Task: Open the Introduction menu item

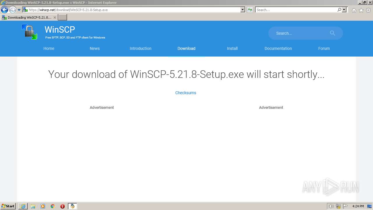Action: pyautogui.click(x=140, y=48)
